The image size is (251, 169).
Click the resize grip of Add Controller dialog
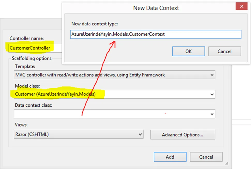tap(226, 164)
